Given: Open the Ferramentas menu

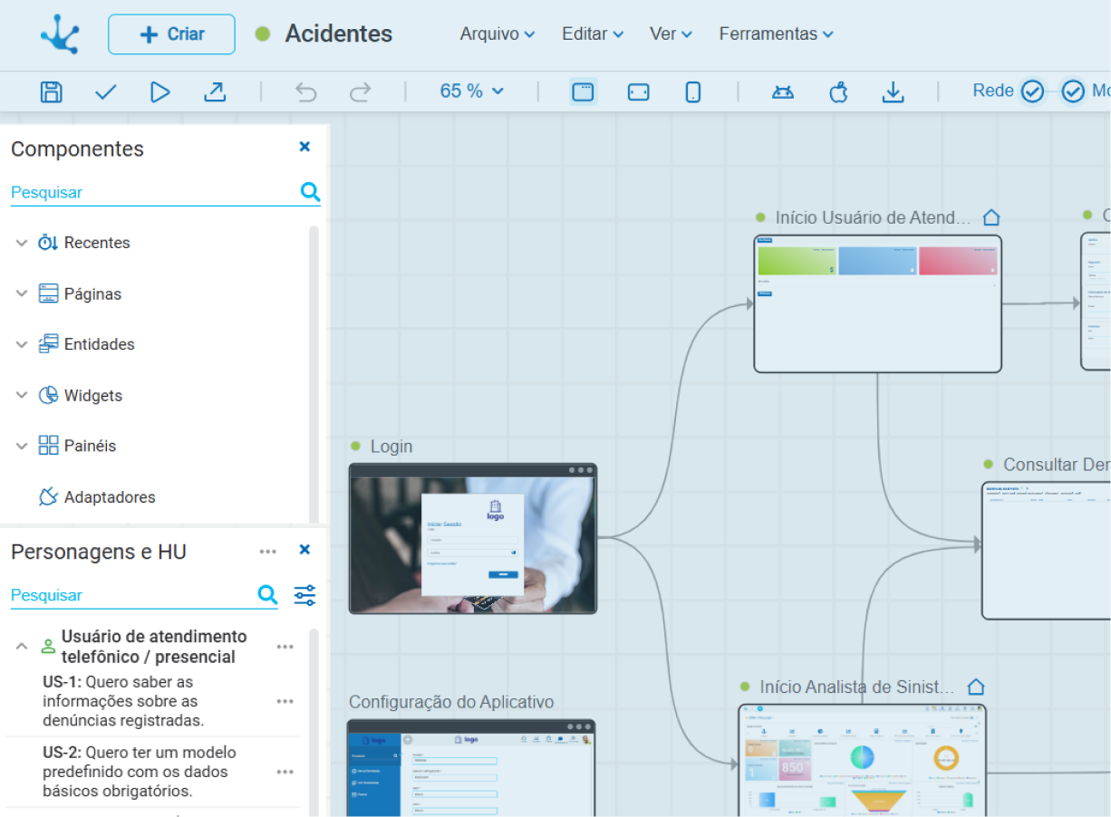Looking at the screenshot, I should pyautogui.click(x=776, y=34).
